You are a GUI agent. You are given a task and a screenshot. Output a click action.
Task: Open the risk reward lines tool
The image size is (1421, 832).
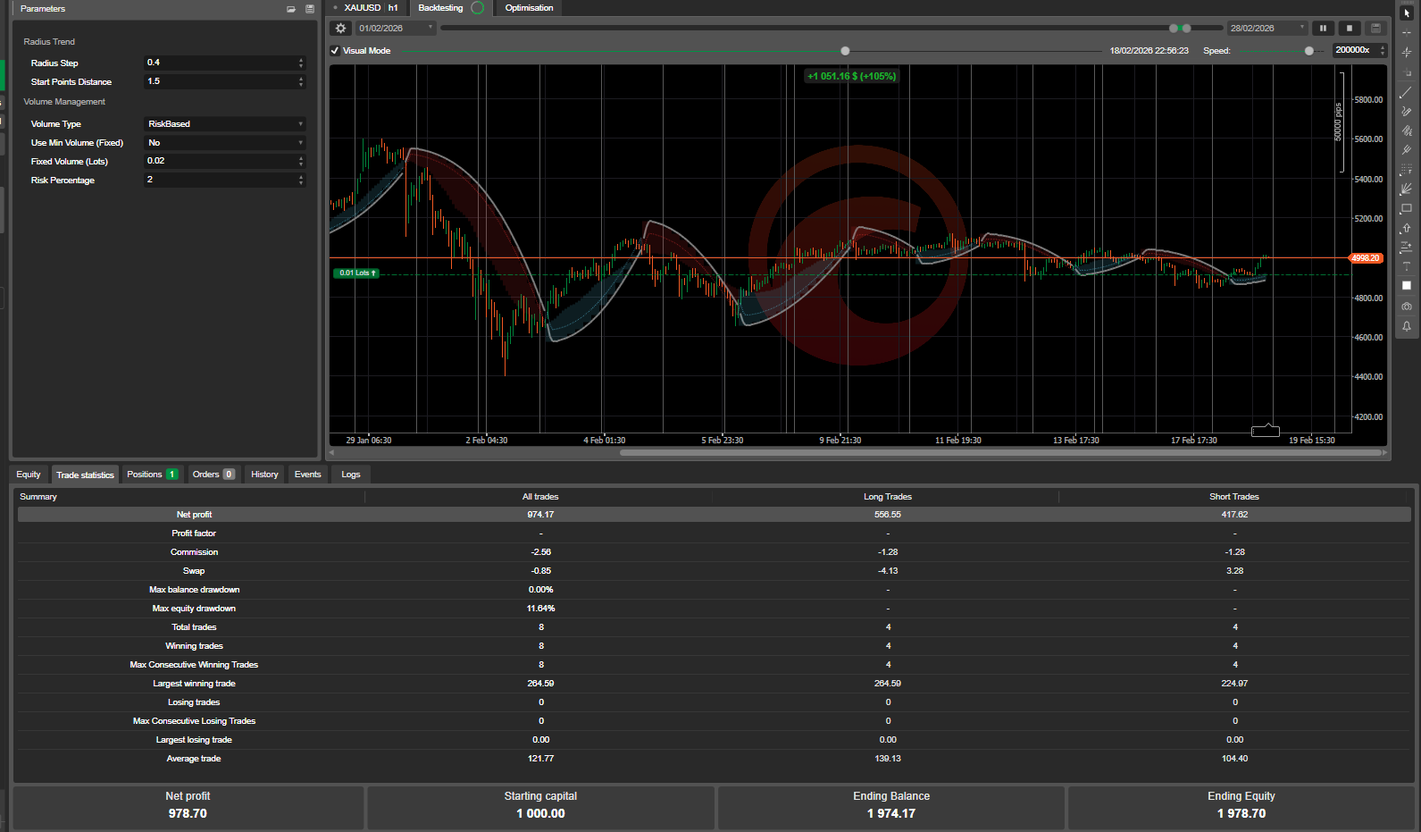point(1407,247)
